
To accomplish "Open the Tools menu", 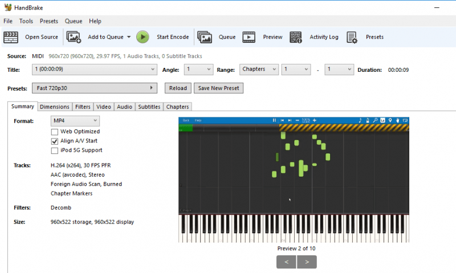I will (26, 21).
